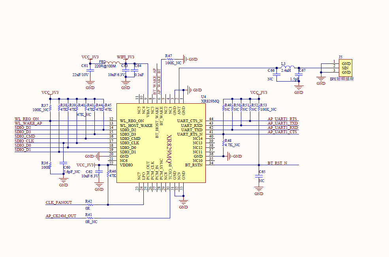Select the J5 connector designator
Screen dimensions: 389x257
[341, 57]
